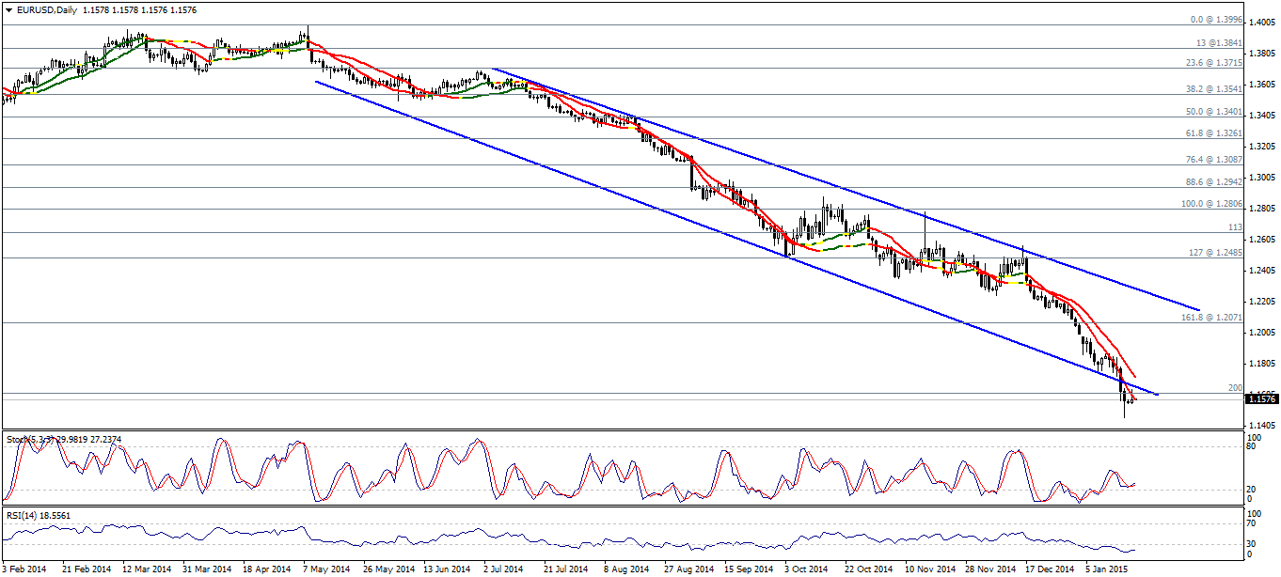Click the 161.8 @ 1.2071 Fibonacci label
Screen dimensions: 1281x577
click(1212, 318)
